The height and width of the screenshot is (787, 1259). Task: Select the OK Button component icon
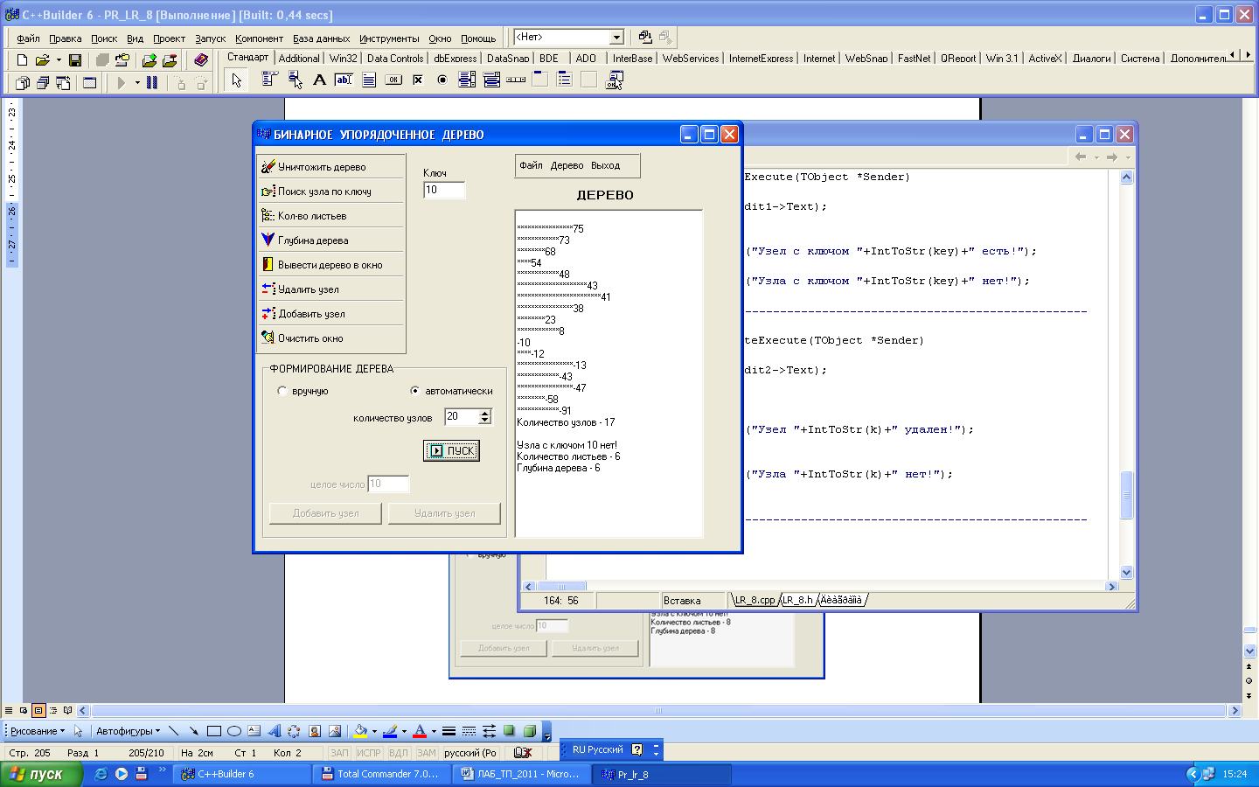coord(393,80)
